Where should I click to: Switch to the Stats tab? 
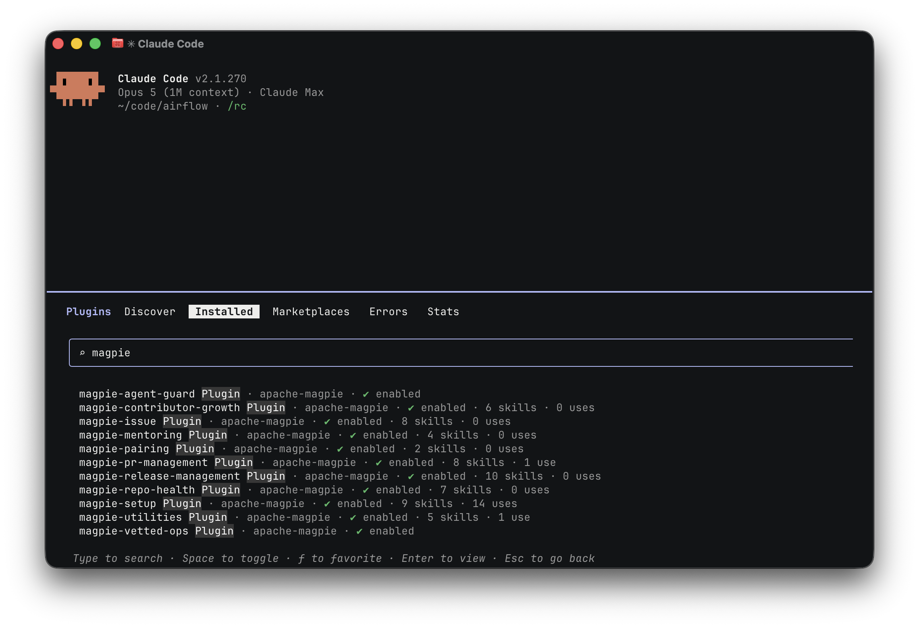point(443,312)
